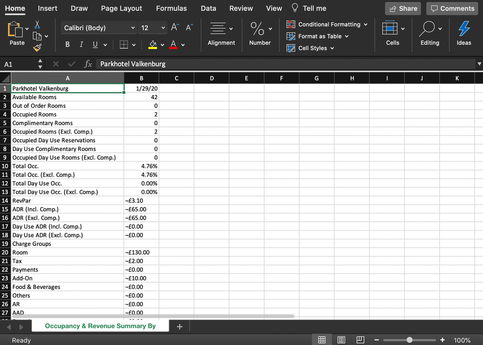This screenshot has width=483, height=345.
Task: Open the Comments pane button
Action: [452, 8]
